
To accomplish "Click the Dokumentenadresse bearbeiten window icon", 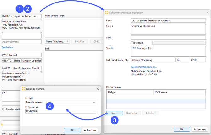I will (x=106, y=13).
